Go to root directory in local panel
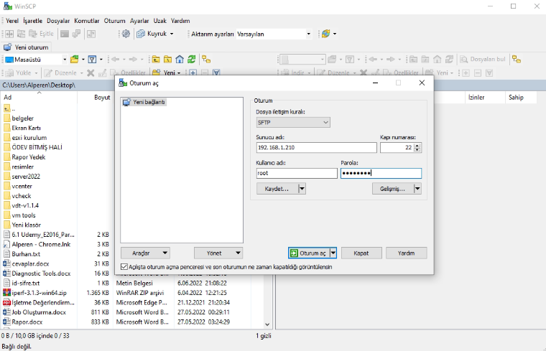The width and height of the screenshot is (546, 351). click(167, 60)
